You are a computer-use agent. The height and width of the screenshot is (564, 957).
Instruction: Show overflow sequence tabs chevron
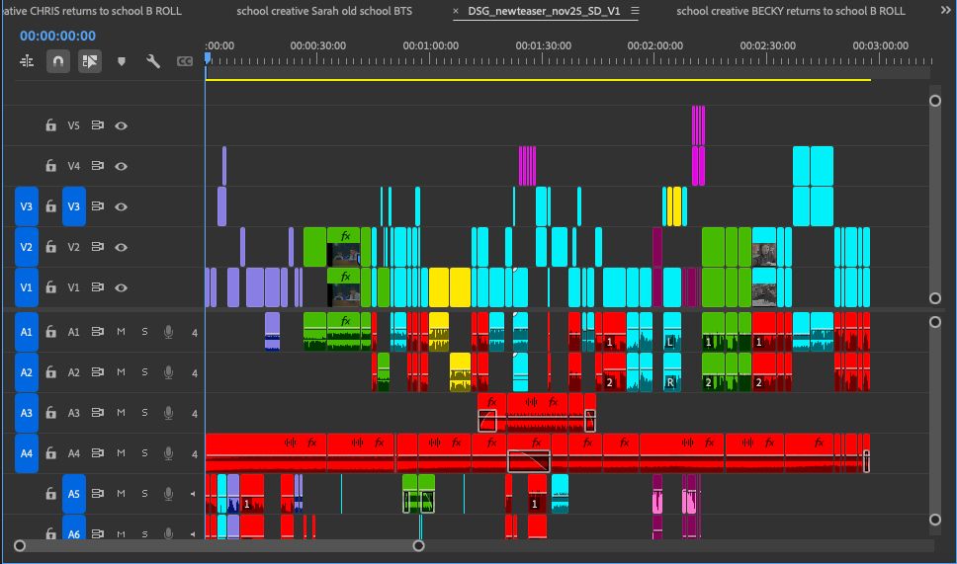pos(945,11)
